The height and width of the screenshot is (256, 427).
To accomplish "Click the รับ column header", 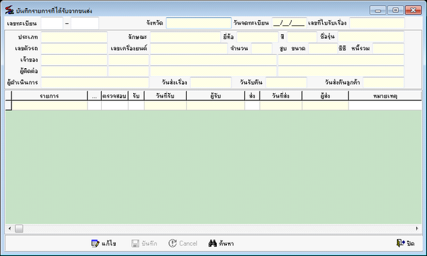I will pyautogui.click(x=136, y=96).
